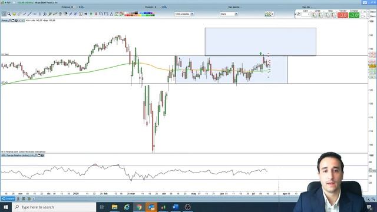
Task: Click the Precio panel label
Action: (4, 21)
